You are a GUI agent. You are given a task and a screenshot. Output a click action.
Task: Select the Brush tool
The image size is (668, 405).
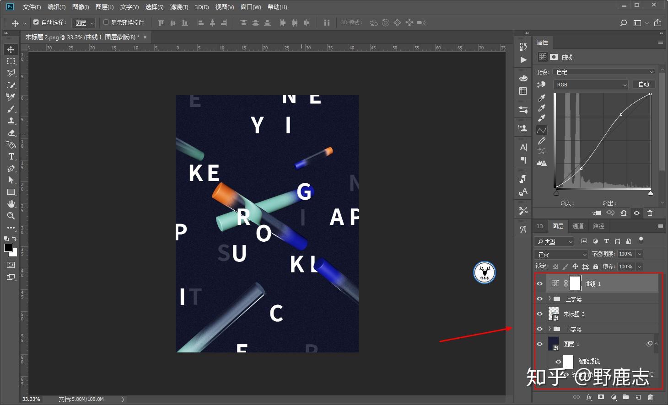pos(11,109)
